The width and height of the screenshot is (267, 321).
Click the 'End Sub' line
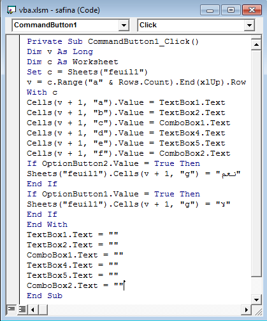[x=45, y=296]
